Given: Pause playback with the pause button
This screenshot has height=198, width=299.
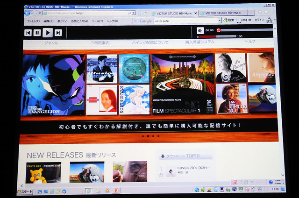Looking at the screenshot, I should [37, 32].
